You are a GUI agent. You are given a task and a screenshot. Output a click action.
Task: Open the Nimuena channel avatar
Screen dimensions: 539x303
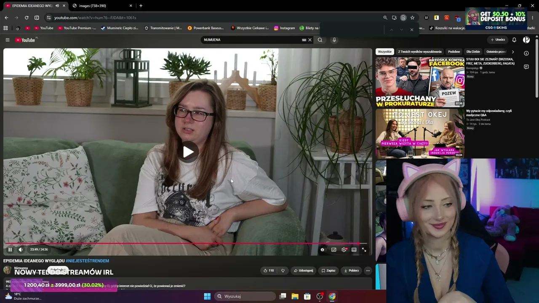(x=8, y=270)
